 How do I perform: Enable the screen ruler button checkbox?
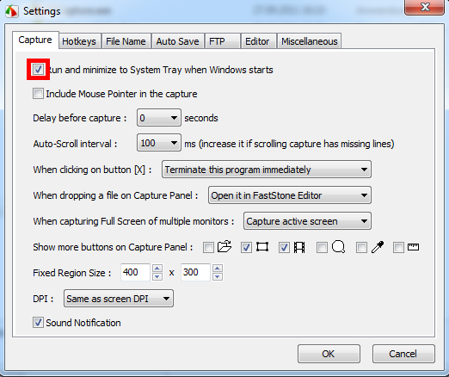pyautogui.click(x=398, y=247)
